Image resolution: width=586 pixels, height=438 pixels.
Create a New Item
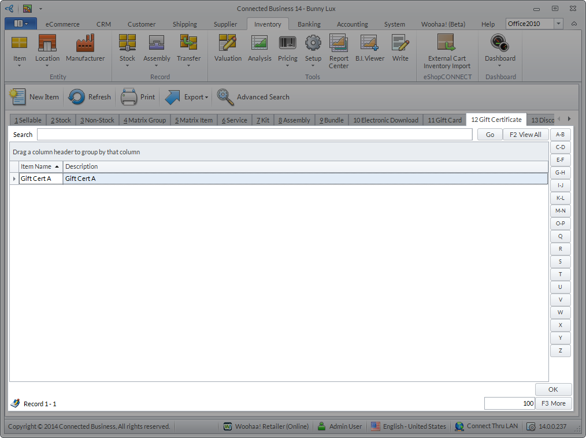[34, 97]
